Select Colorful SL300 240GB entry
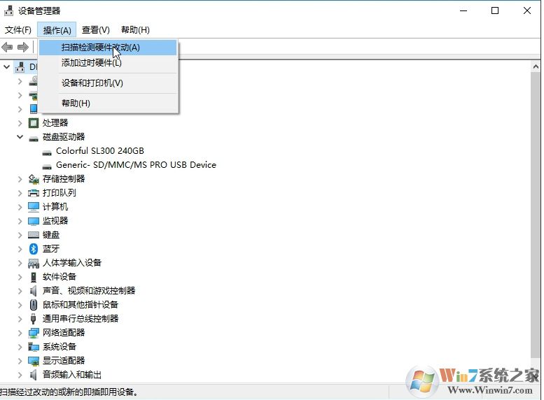 click(100, 151)
